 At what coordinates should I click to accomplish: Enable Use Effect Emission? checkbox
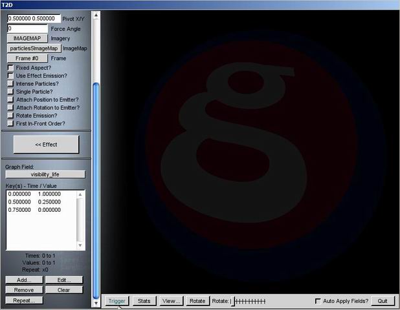[10, 76]
